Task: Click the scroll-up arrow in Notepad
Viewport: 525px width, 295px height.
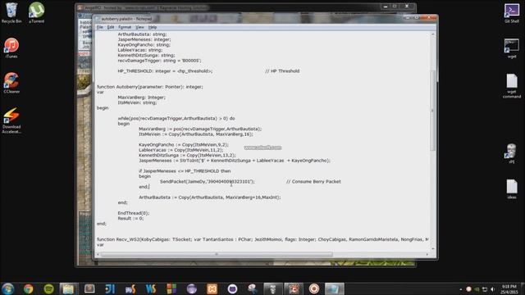Action: pos(432,34)
